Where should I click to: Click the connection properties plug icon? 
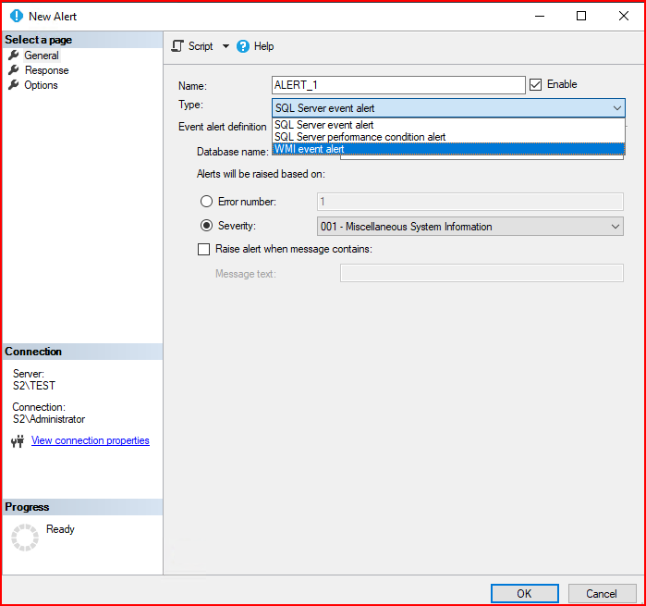click(18, 441)
